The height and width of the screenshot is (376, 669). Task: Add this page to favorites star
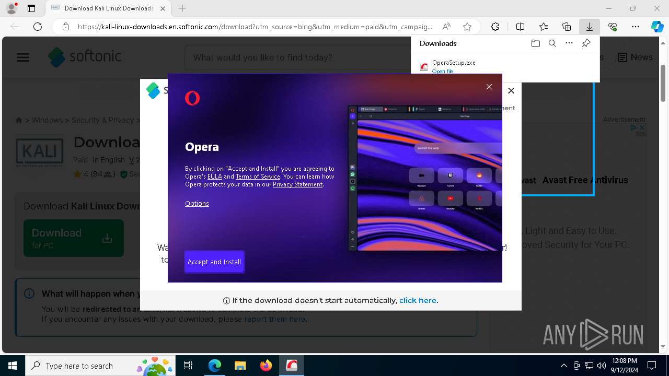(x=467, y=27)
